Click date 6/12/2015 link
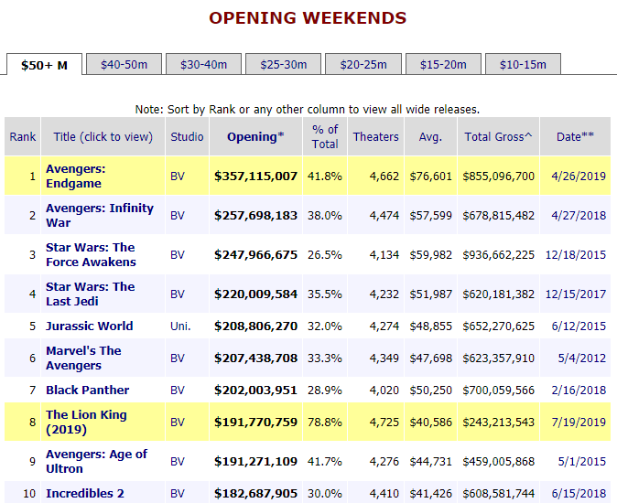Image resolution: width=617 pixels, height=503 pixels. (579, 326)
